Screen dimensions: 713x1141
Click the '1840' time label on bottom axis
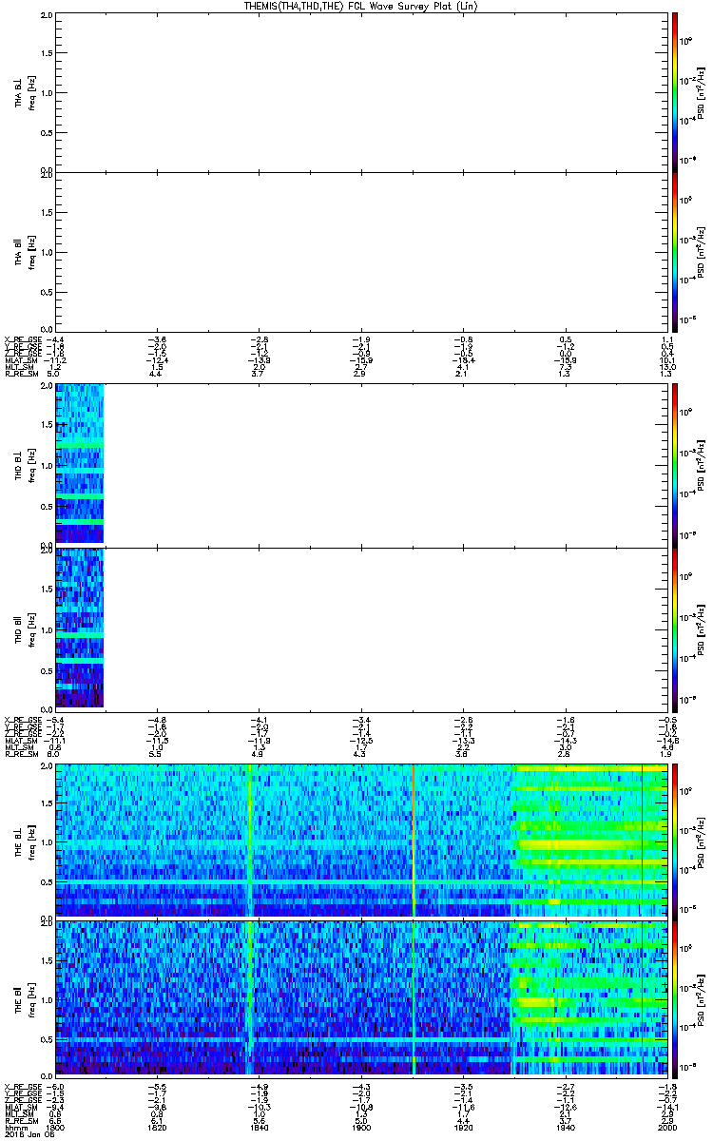(x=259, y=1127)
